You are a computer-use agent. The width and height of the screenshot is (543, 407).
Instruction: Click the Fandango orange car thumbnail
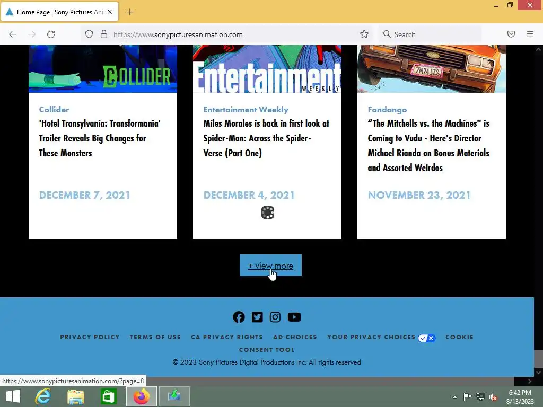coord(432,68)
